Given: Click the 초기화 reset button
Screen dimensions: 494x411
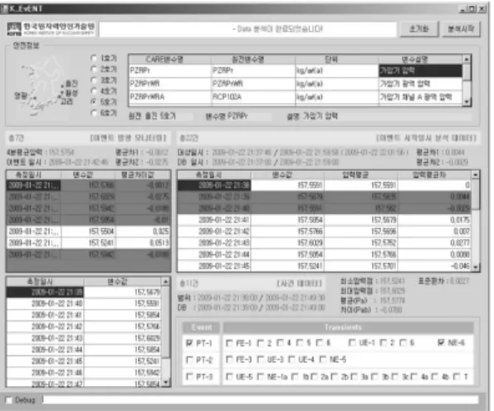Looking at the screenshot, I should pyautogui.click(x=418, y=29).
